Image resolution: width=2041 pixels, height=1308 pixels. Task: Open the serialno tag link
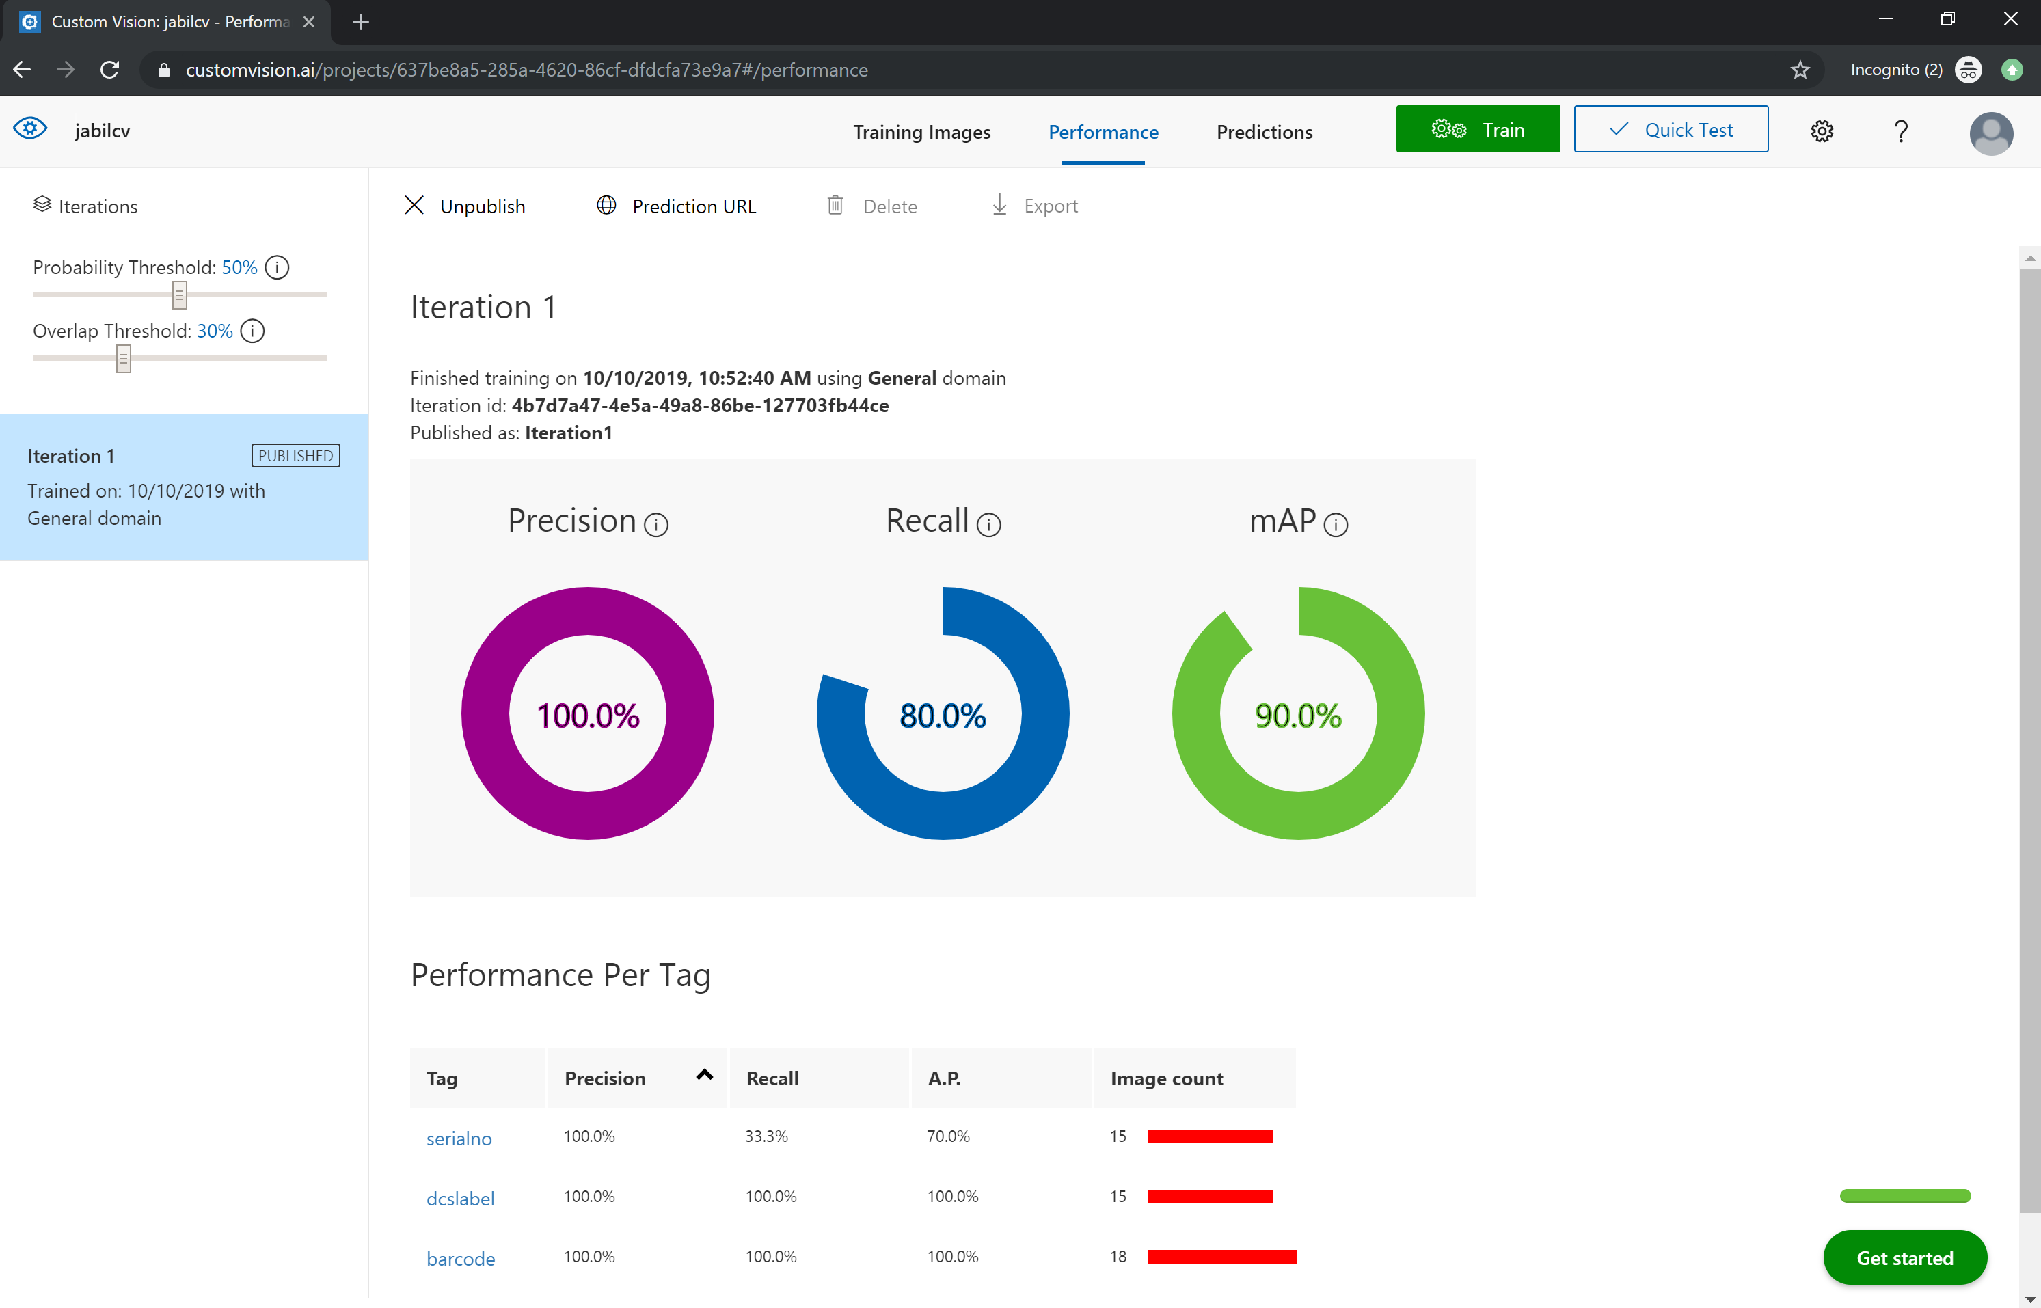click(459, 1138)
